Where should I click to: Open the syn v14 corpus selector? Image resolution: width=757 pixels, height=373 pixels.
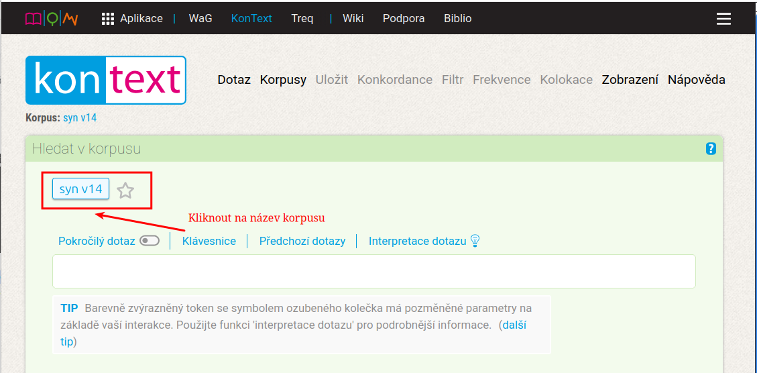80,189
